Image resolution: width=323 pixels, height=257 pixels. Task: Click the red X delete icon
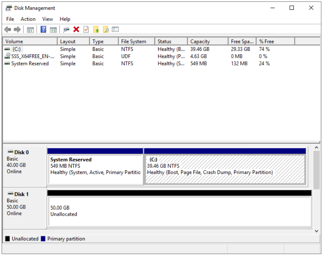tap(76, 29)
